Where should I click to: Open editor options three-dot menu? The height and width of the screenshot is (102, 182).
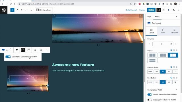179,10
